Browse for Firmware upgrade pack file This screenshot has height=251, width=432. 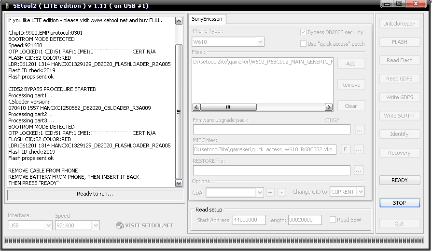point(359,130)
